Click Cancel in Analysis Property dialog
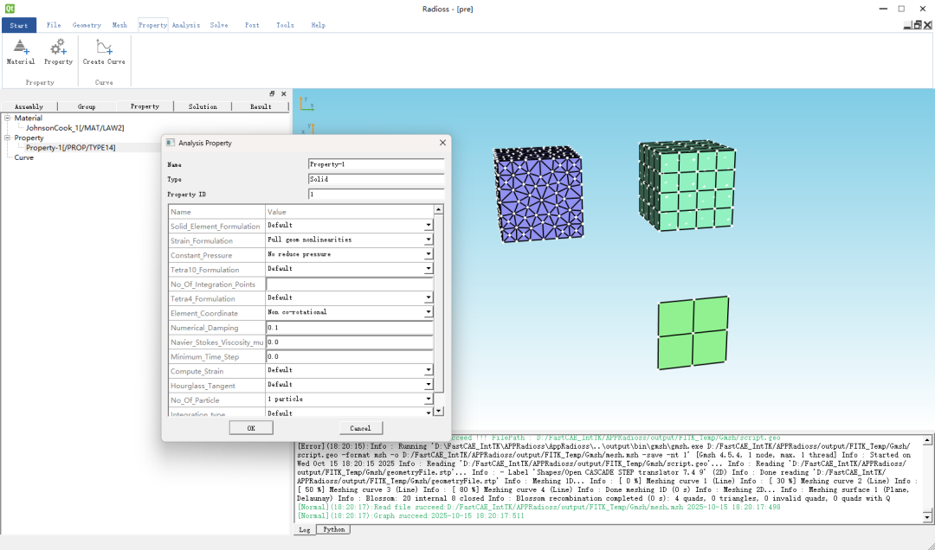 pyautogui.click(x=360, y=428)
